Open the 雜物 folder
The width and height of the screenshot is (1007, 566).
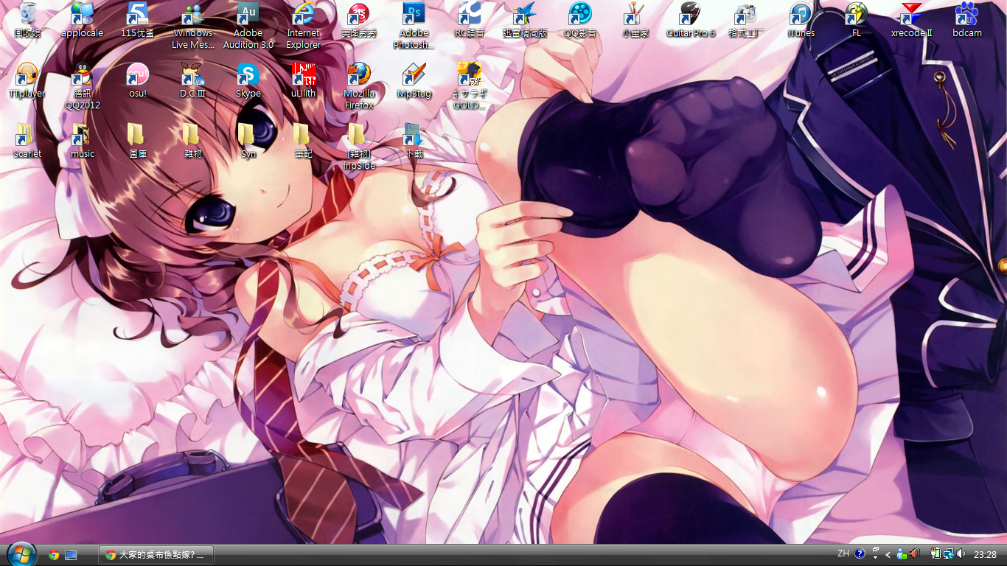tap(193, 141)
